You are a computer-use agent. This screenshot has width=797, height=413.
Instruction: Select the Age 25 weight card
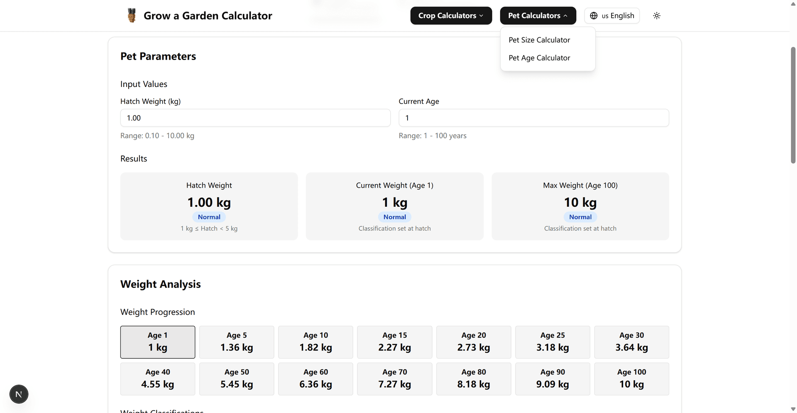(x=553, y=342)
